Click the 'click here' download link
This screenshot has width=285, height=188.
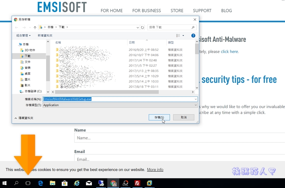229,51
